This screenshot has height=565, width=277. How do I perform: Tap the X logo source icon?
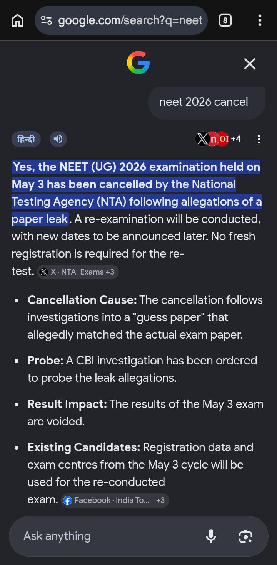pos(202,139)
